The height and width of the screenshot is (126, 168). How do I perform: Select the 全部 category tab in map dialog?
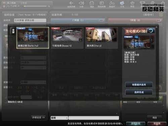click(x=13, y=31)
